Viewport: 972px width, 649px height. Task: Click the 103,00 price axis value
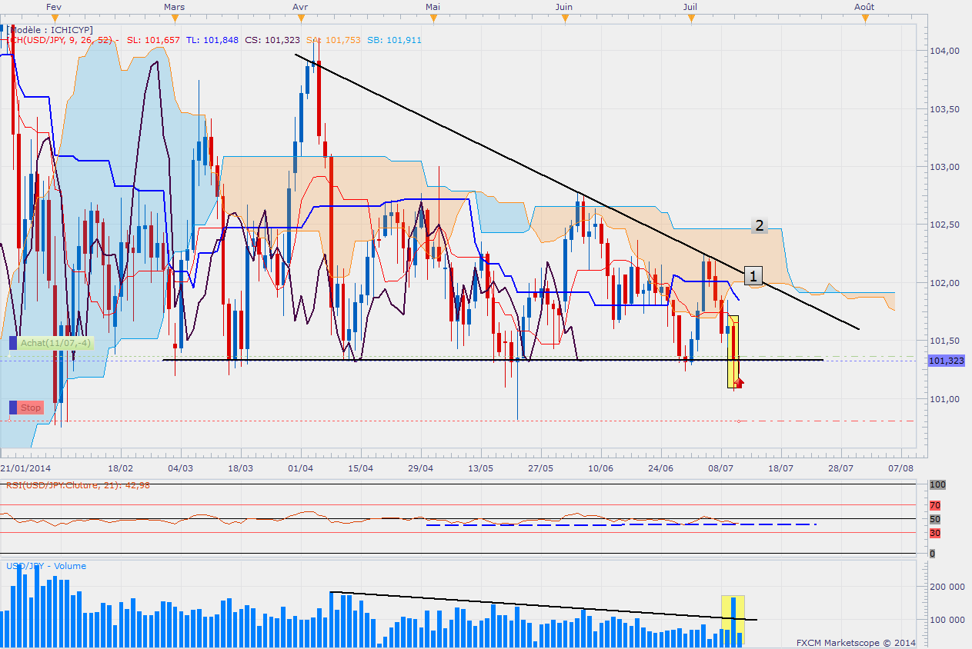(x=946, y=167)
